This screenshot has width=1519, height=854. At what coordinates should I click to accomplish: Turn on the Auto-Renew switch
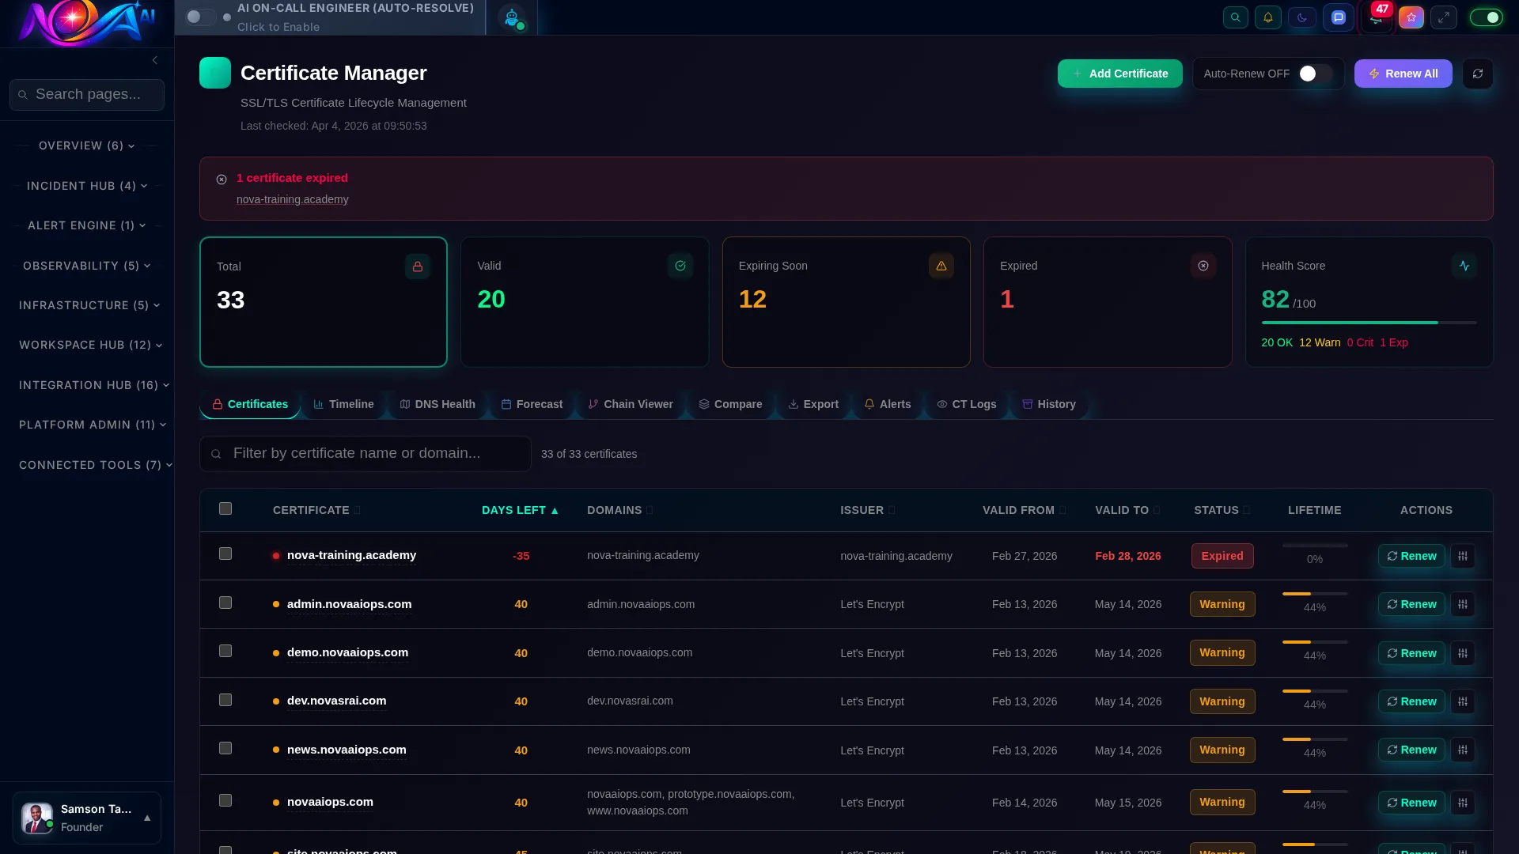[x=1312, y=74]
